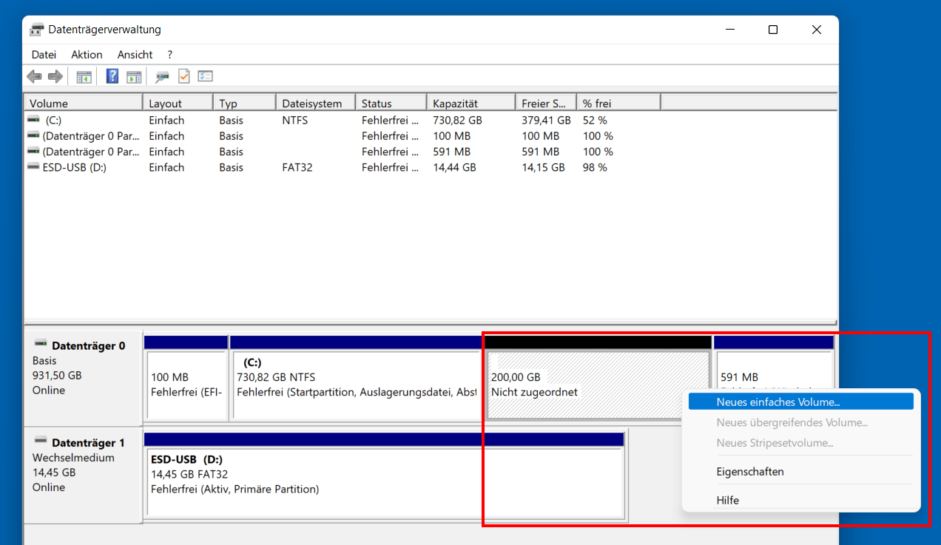Open the Datei menu
941x545 pixels.
tap(44, 55)
